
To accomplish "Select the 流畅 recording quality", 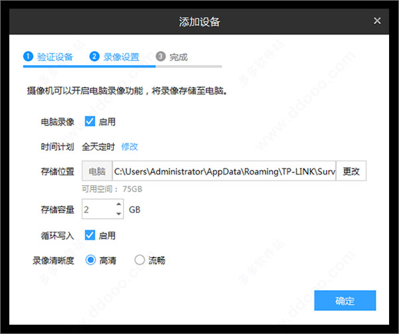I will tap(140, 260).
